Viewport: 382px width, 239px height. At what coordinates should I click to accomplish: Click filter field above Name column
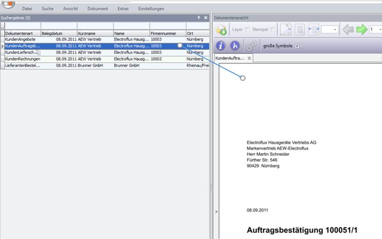(x=132, y=25)
